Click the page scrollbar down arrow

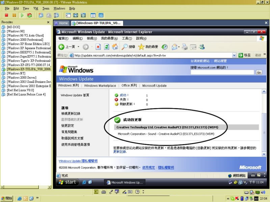click(x=264, y=154)
